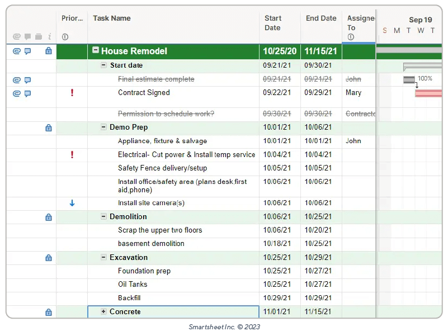448x336 pixels.
Task: Click the info icon in the Priority column header
Action: coord(65,36)
